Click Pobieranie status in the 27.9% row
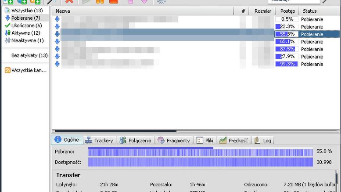341x192 pixels. (312, 57)
